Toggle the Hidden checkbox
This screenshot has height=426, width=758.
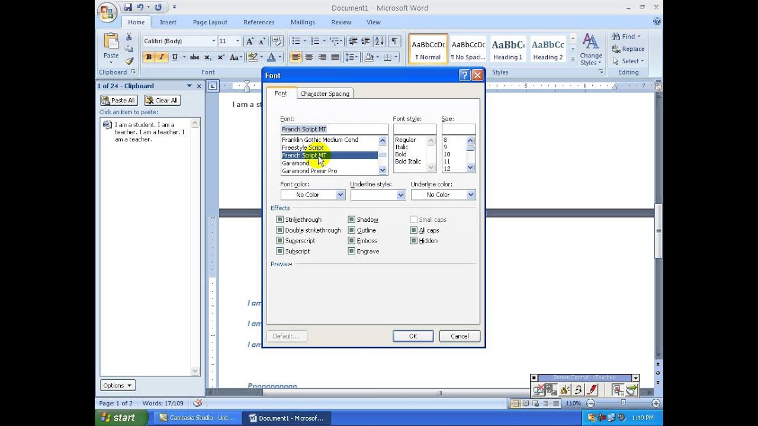[x=414, y=241]
